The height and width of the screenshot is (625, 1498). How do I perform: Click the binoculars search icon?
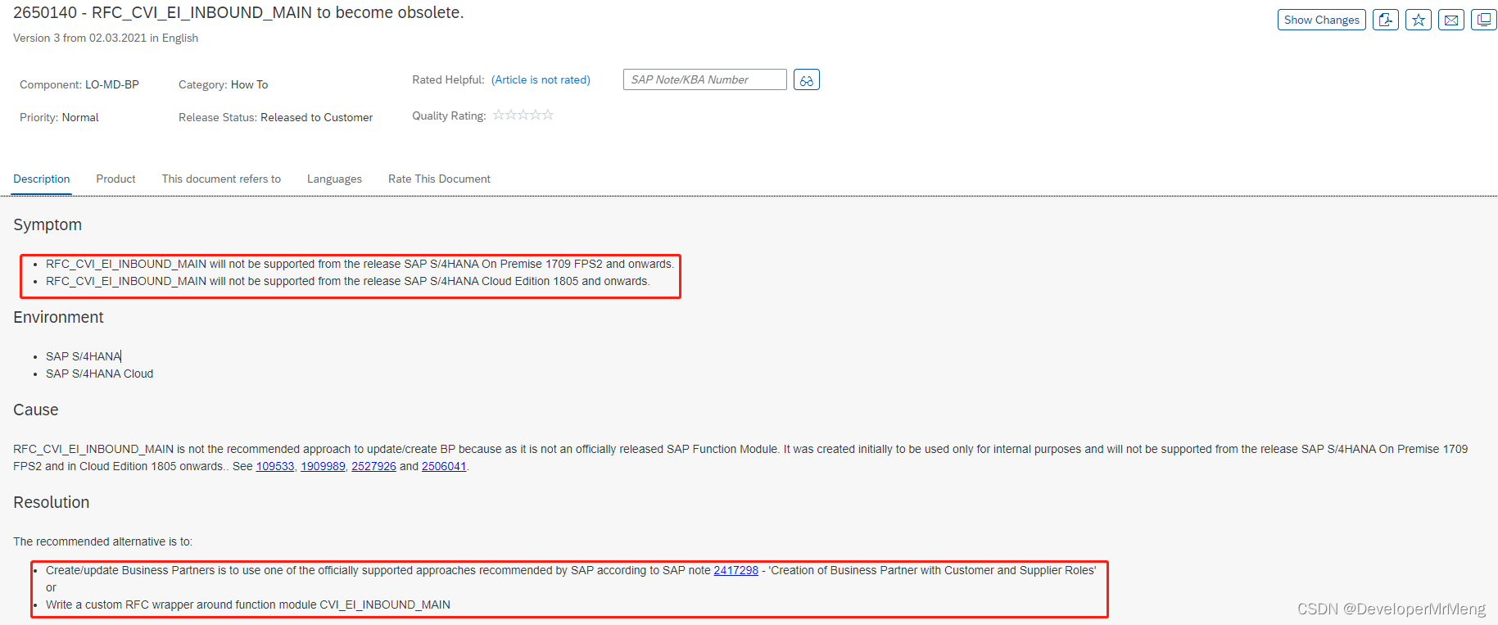tap(807, 79)
